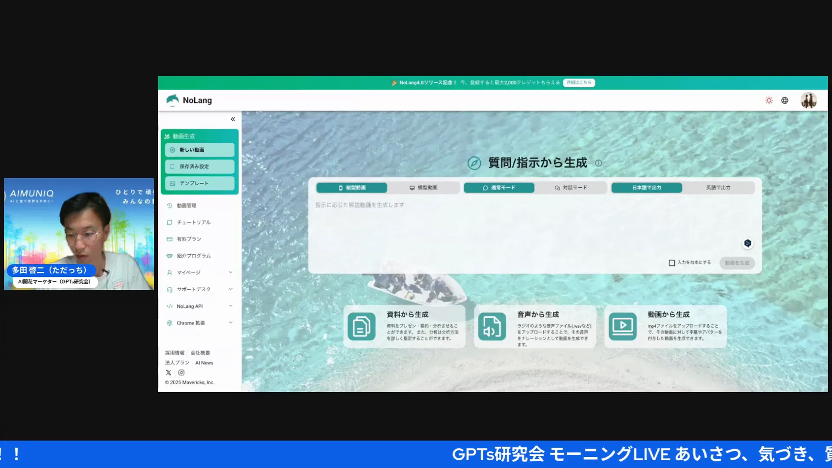
Task: Select 通常モード
Action: click(x=499, y=188)
